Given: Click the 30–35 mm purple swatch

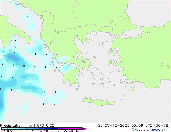Looking at the screenshot, I should click(x=61, y=128).
